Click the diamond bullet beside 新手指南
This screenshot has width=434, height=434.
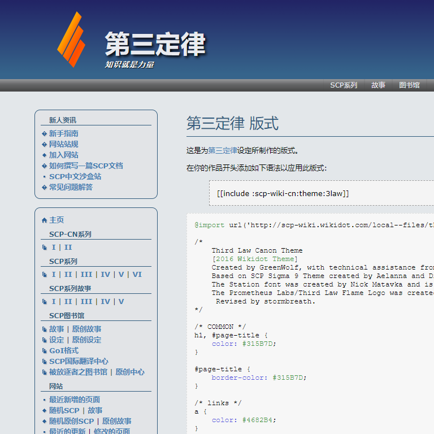45,134
